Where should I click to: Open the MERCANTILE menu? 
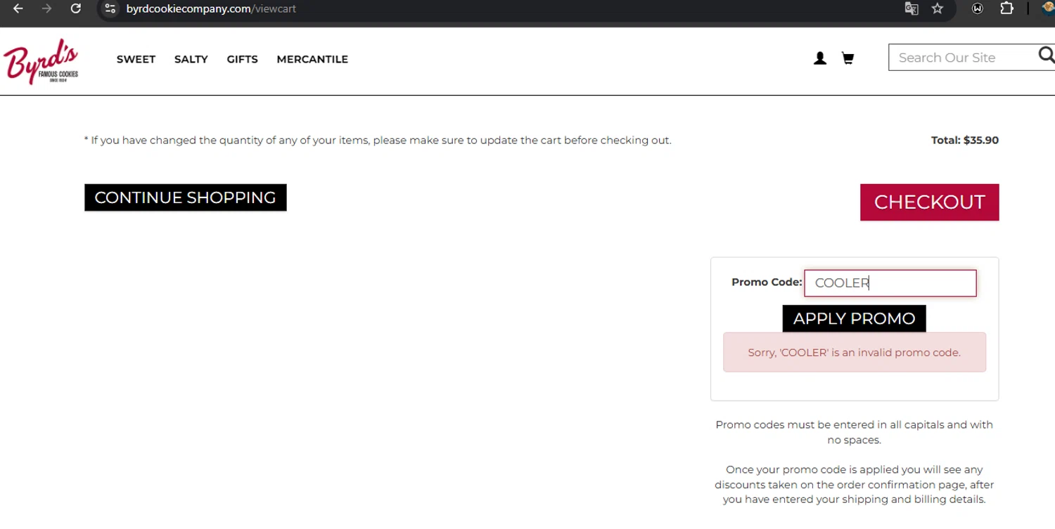312,59
